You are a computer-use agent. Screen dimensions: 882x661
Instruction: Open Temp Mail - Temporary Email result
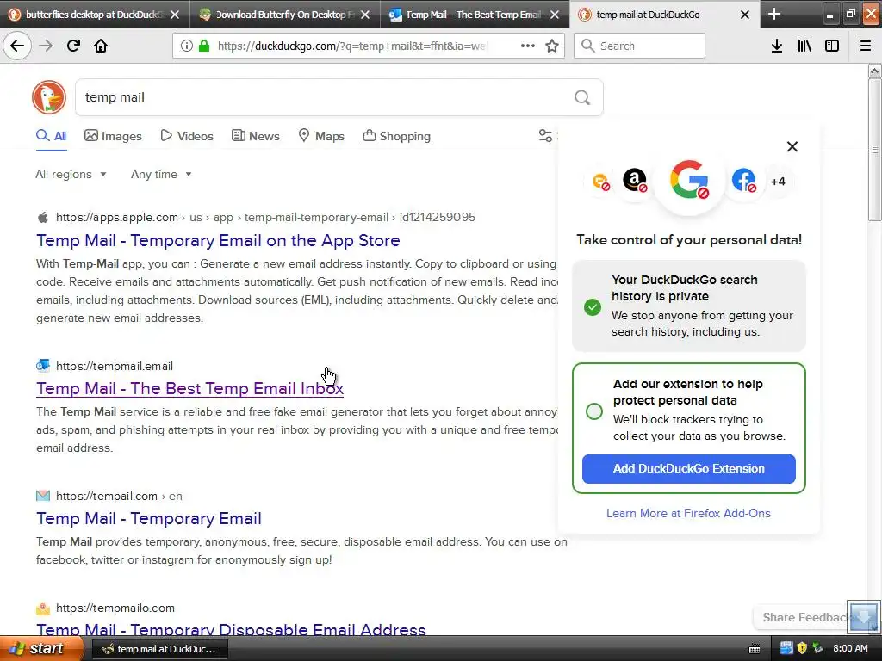(149, 518)
